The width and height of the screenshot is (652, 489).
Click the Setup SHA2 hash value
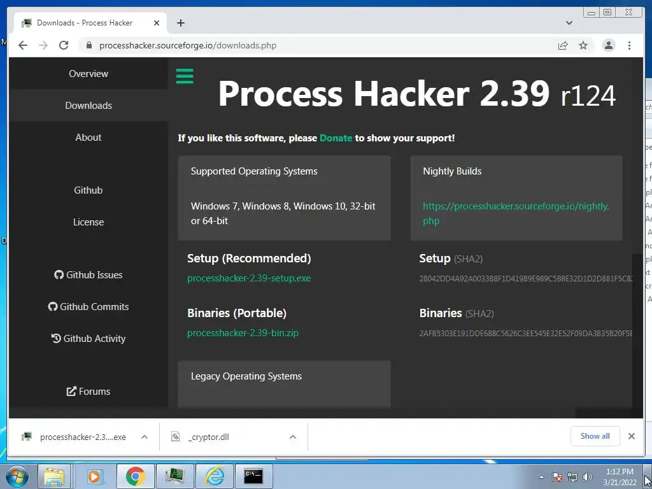(525, 279)
